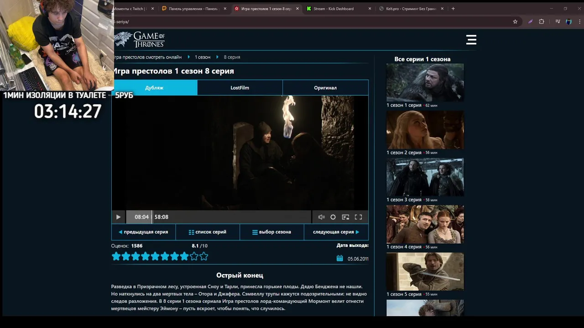The width and height of the screenshot is (584, 328).
Task: Open the 1 сезон 3 серия thumbnail
Action: (x=425, y=177)
